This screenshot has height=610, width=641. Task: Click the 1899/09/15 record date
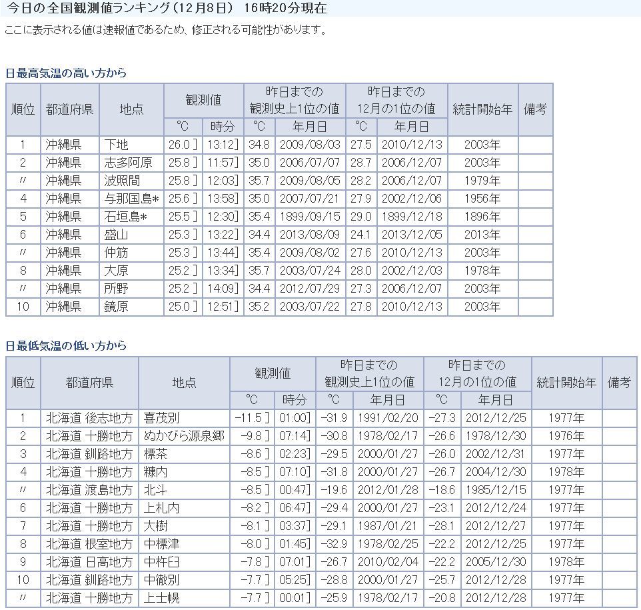tap(310, 217)
